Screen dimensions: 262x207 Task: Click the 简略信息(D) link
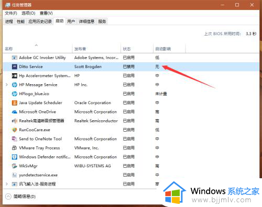pyautogui.click(x=25, y=197)
